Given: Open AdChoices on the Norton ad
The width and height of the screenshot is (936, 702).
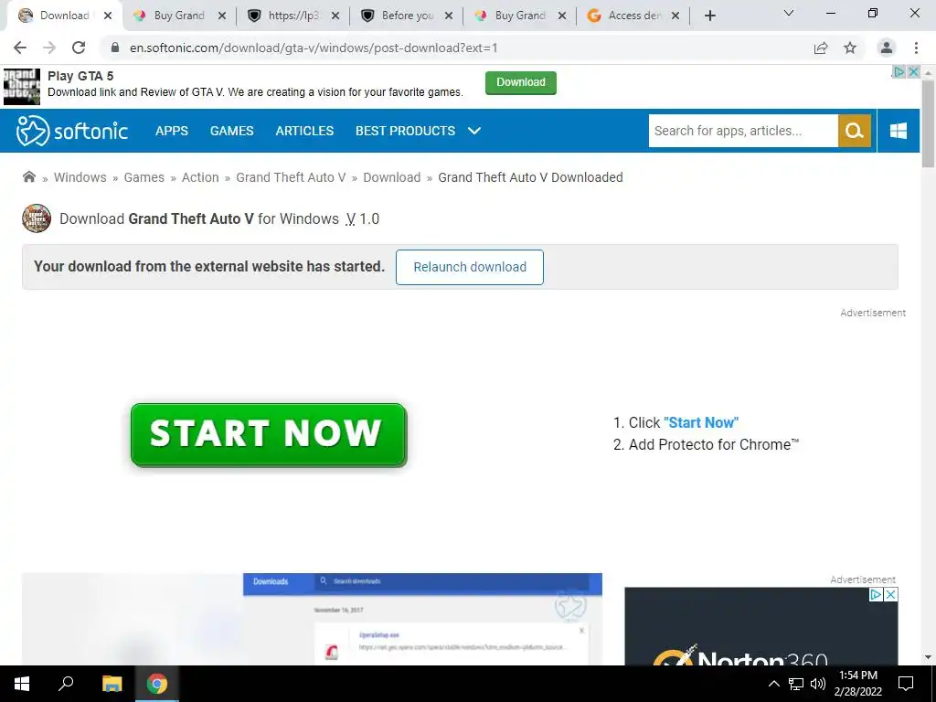Looking at the screenshot, I should coord(876,594).
